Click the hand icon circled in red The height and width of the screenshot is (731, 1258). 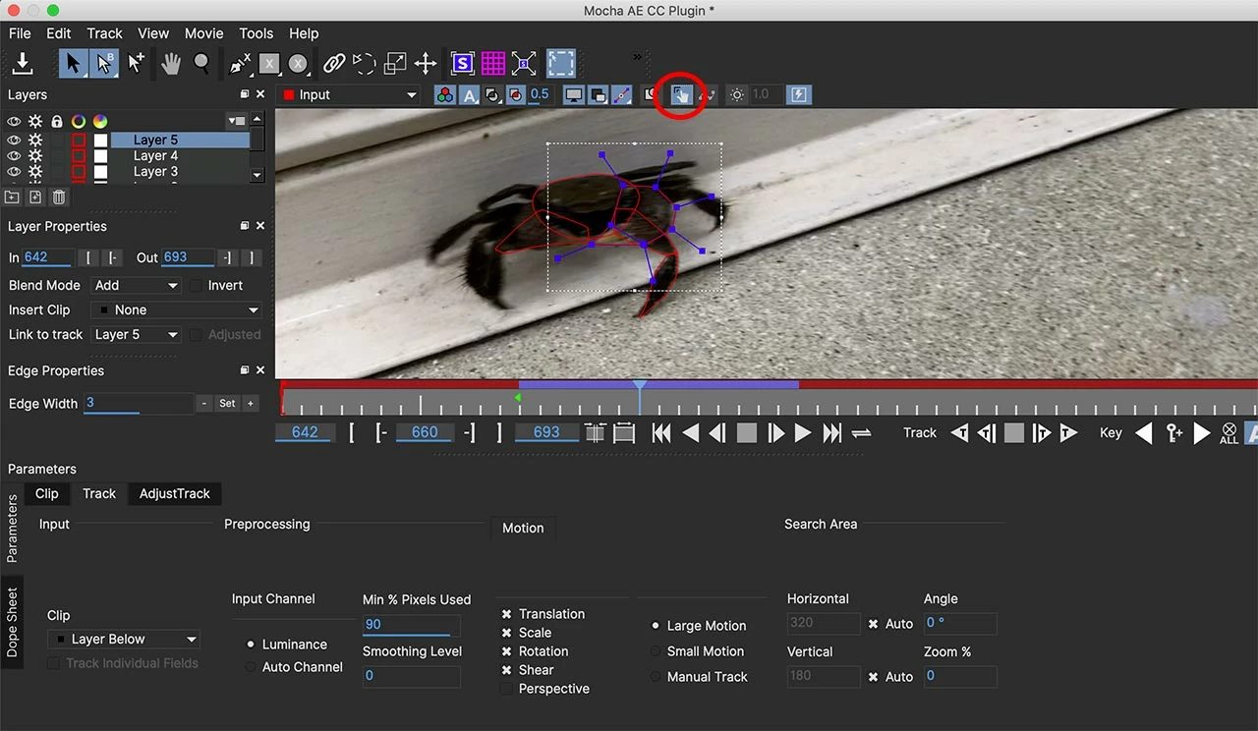click(681, 95)
